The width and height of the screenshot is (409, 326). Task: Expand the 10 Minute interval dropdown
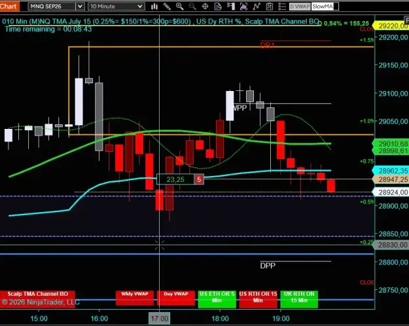140,7
